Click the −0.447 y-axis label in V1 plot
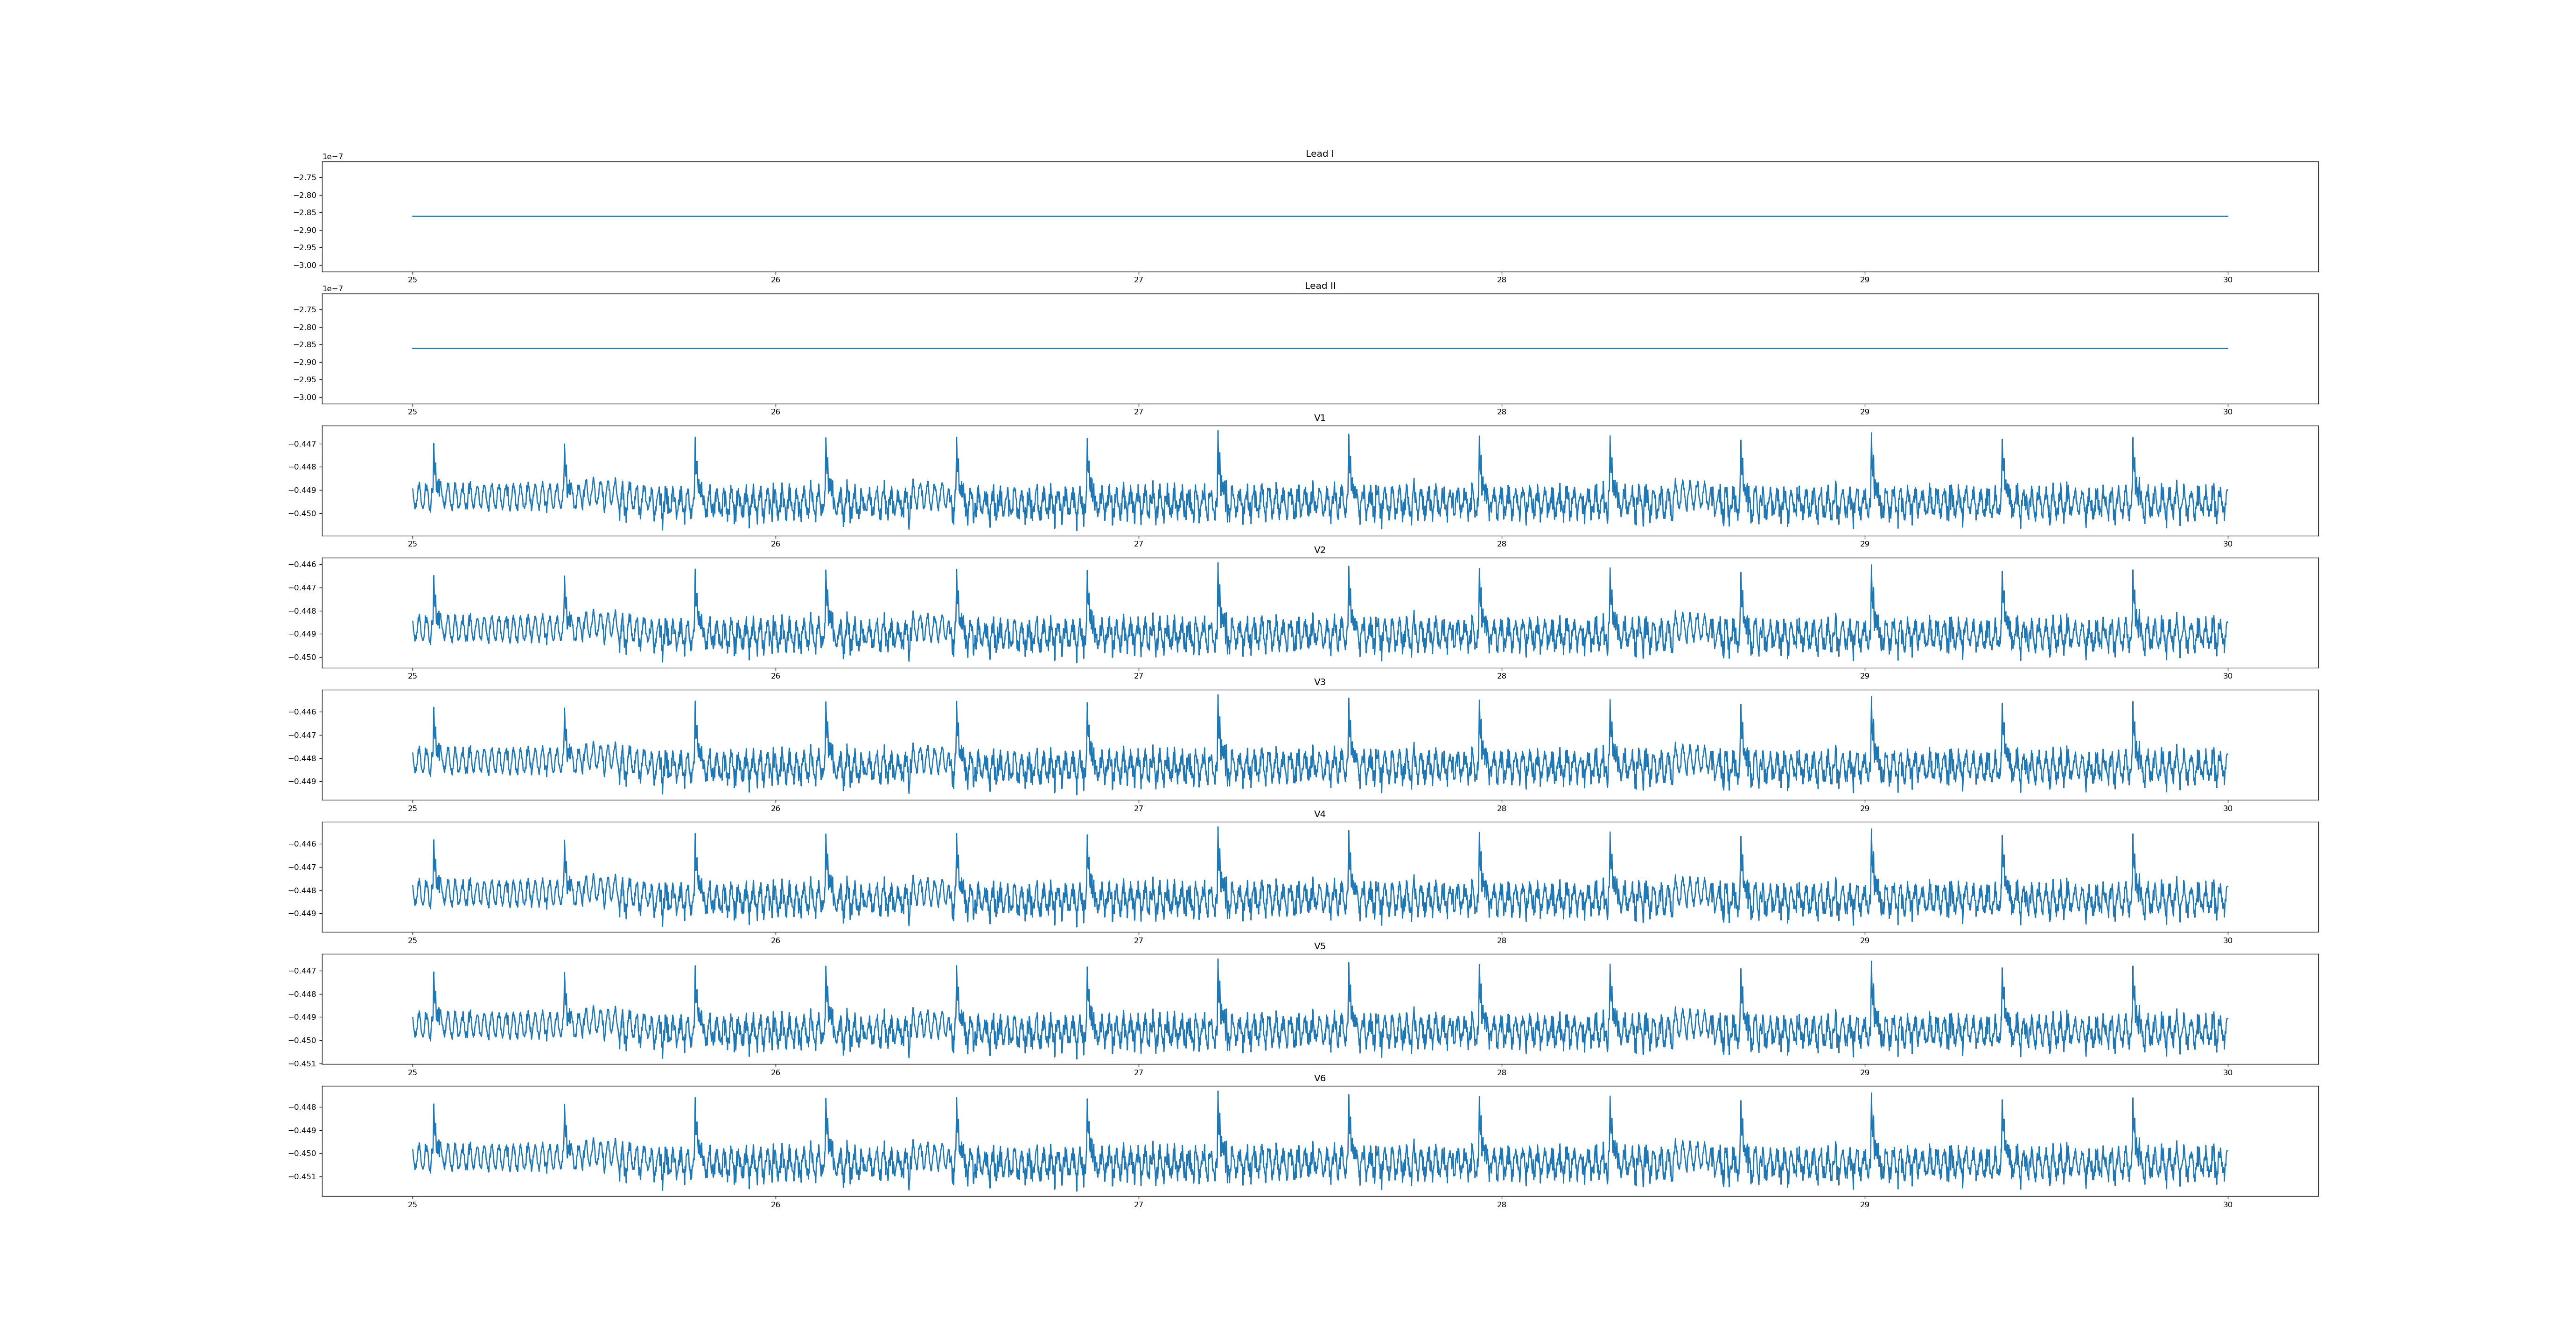 (303, 444)
